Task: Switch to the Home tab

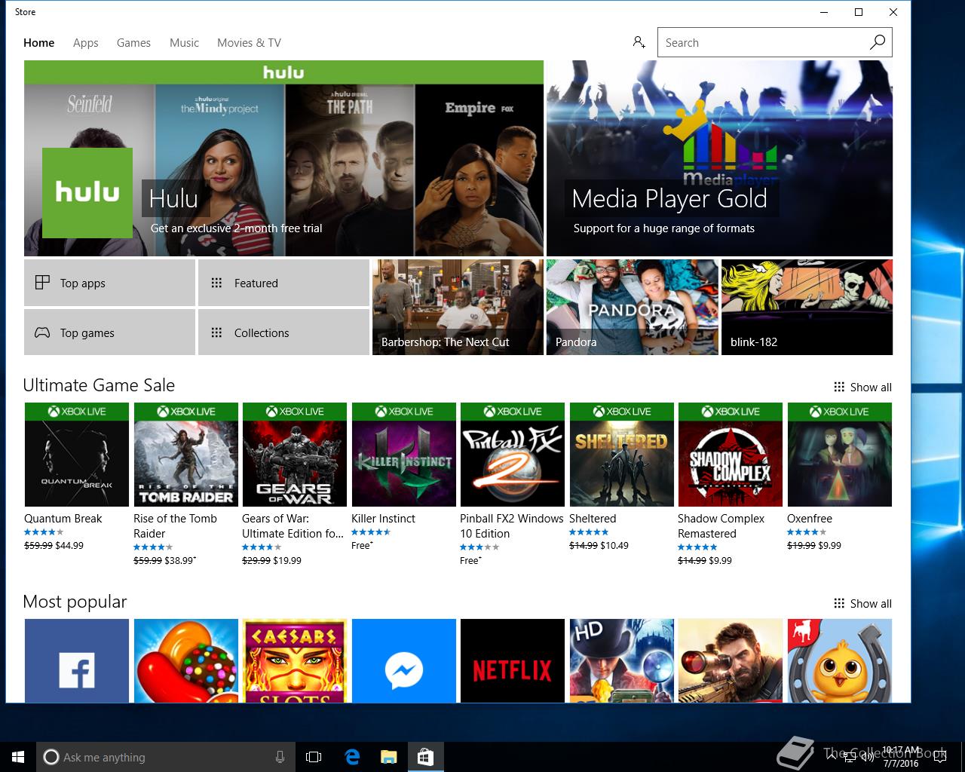Action: click(39, 43)
